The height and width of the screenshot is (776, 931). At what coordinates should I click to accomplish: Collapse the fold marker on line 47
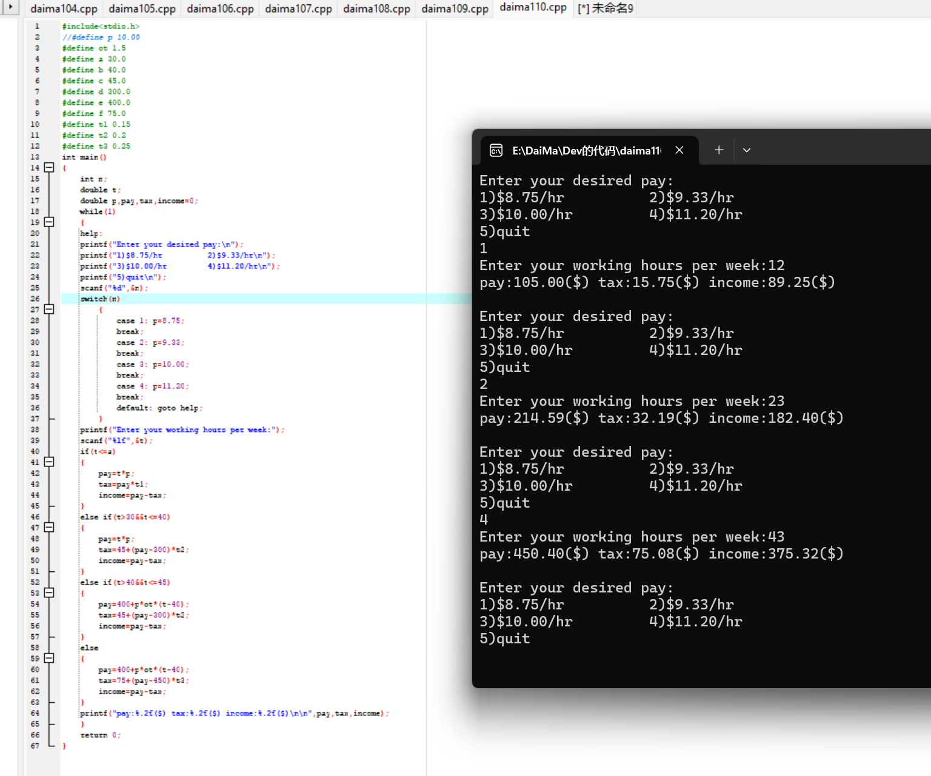click(x=49, y=527)
